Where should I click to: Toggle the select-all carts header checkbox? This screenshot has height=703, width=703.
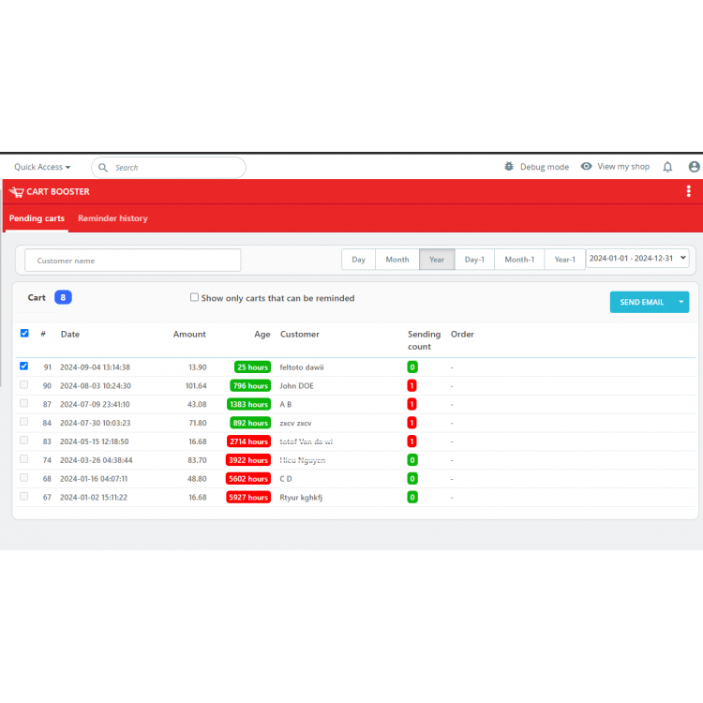[x=24, y=333]
